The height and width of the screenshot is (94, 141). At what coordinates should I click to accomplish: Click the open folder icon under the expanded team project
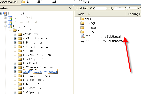(x=15, y=30)
